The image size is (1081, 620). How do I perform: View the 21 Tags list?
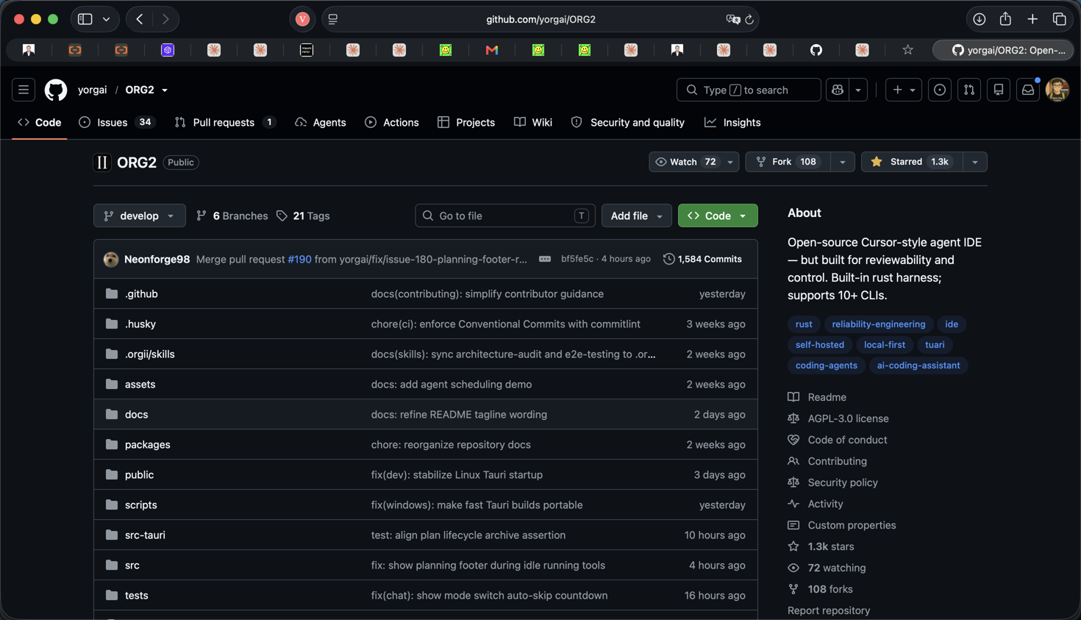[303, 215]
